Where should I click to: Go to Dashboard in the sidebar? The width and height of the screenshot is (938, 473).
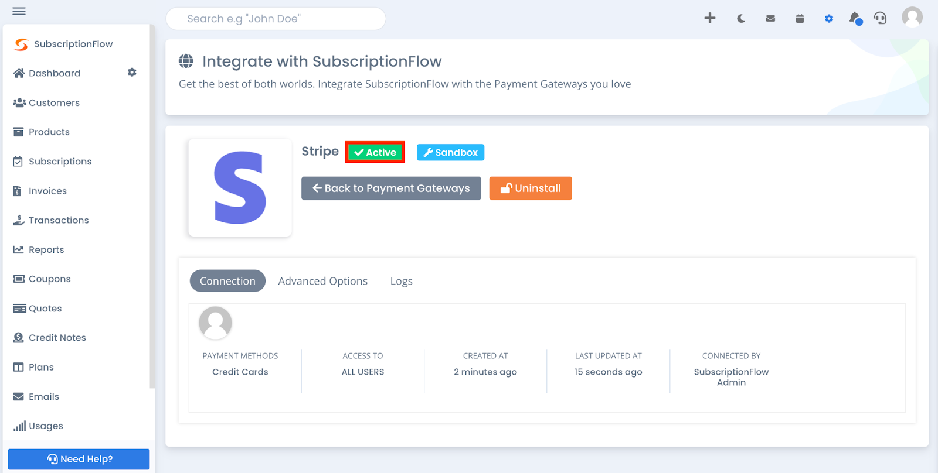coord(47,73)
